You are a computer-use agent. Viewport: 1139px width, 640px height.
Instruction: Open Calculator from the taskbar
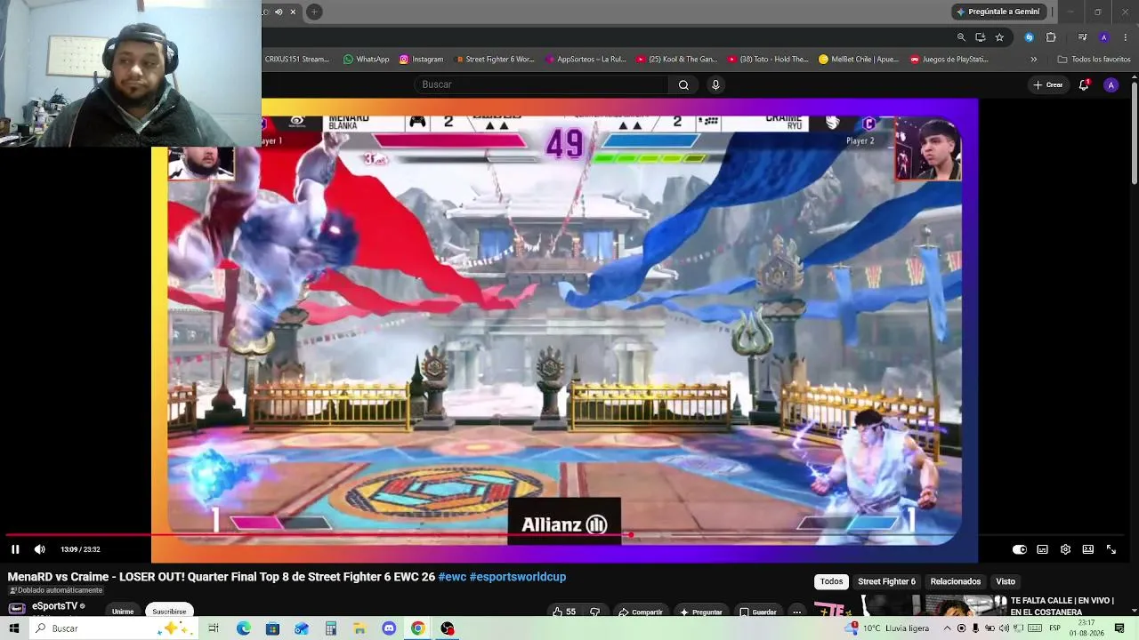click(330, 628)
